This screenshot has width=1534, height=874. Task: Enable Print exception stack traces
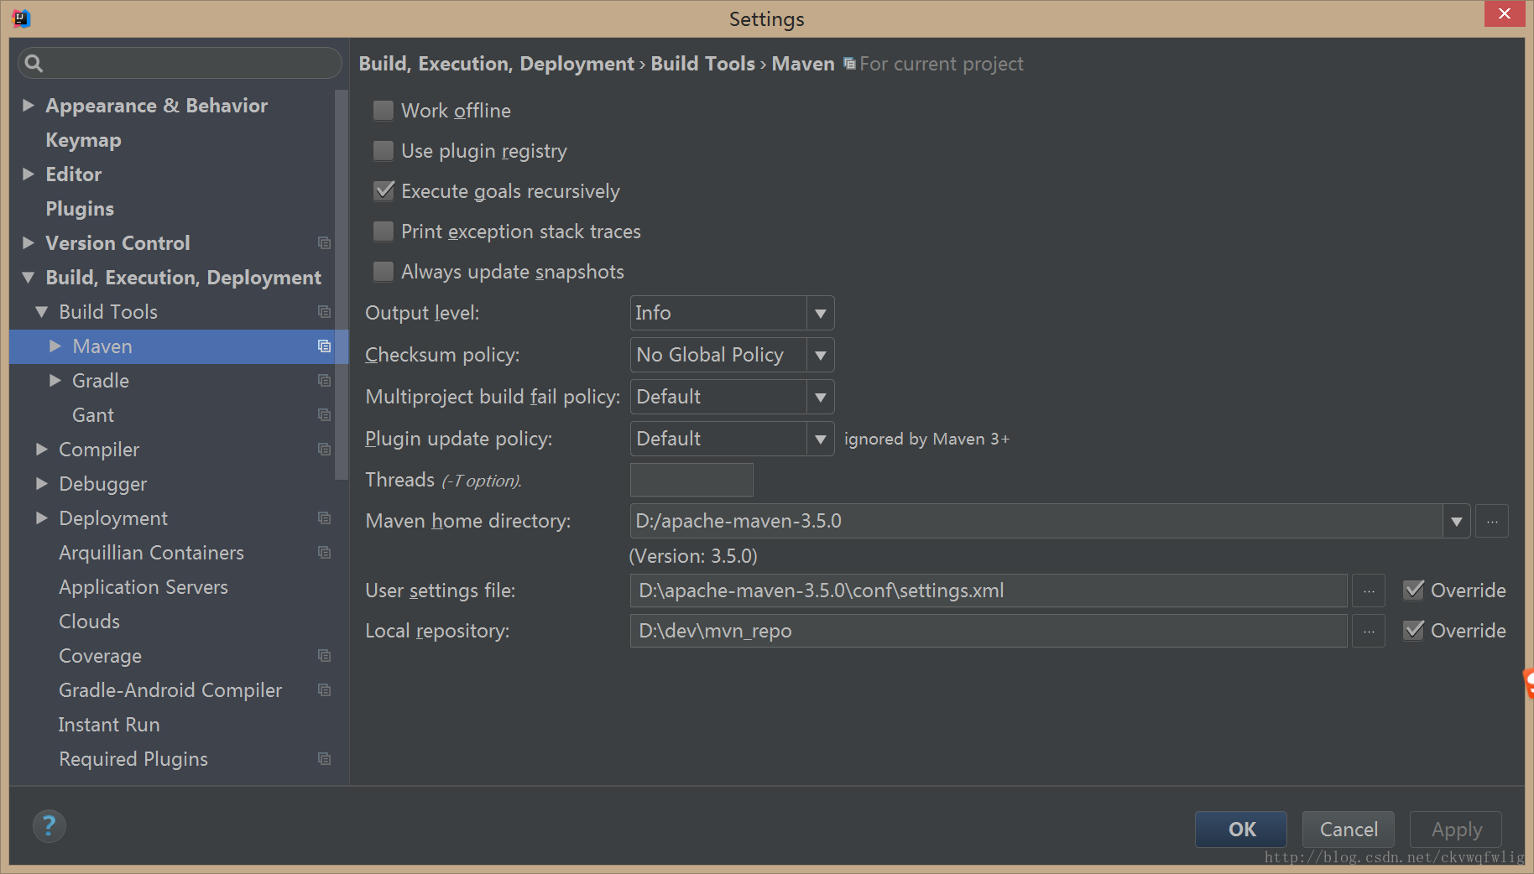pyautogui.click(x=383, y=232)
